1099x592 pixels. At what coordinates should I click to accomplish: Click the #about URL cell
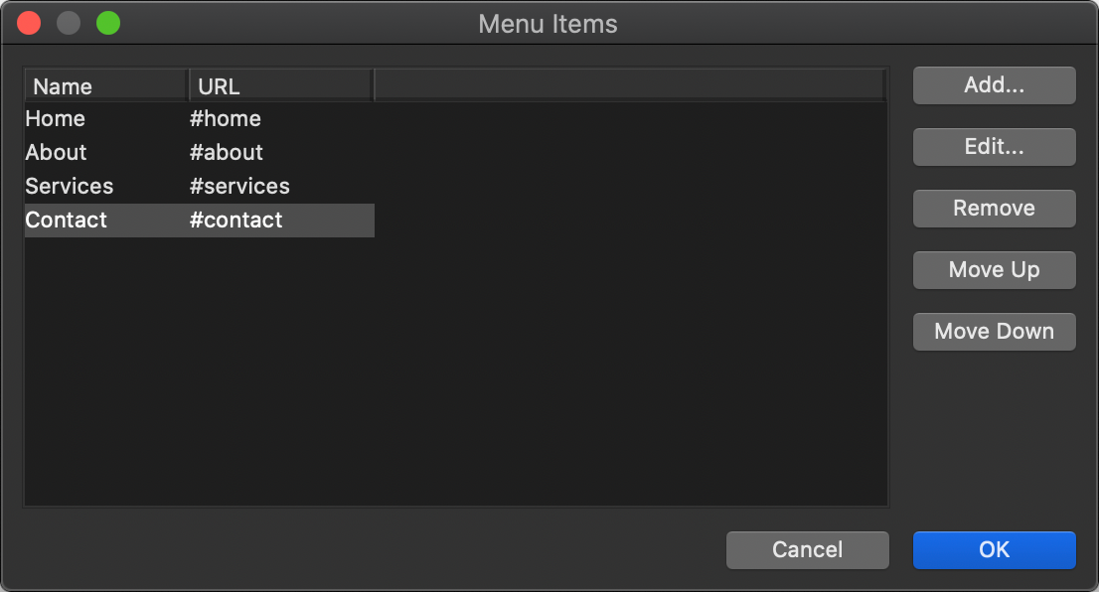click(x=227, y=153)
